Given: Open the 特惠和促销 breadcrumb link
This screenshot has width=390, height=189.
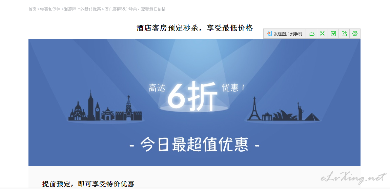Looking at the screenshot, I should tap(50, 9).
